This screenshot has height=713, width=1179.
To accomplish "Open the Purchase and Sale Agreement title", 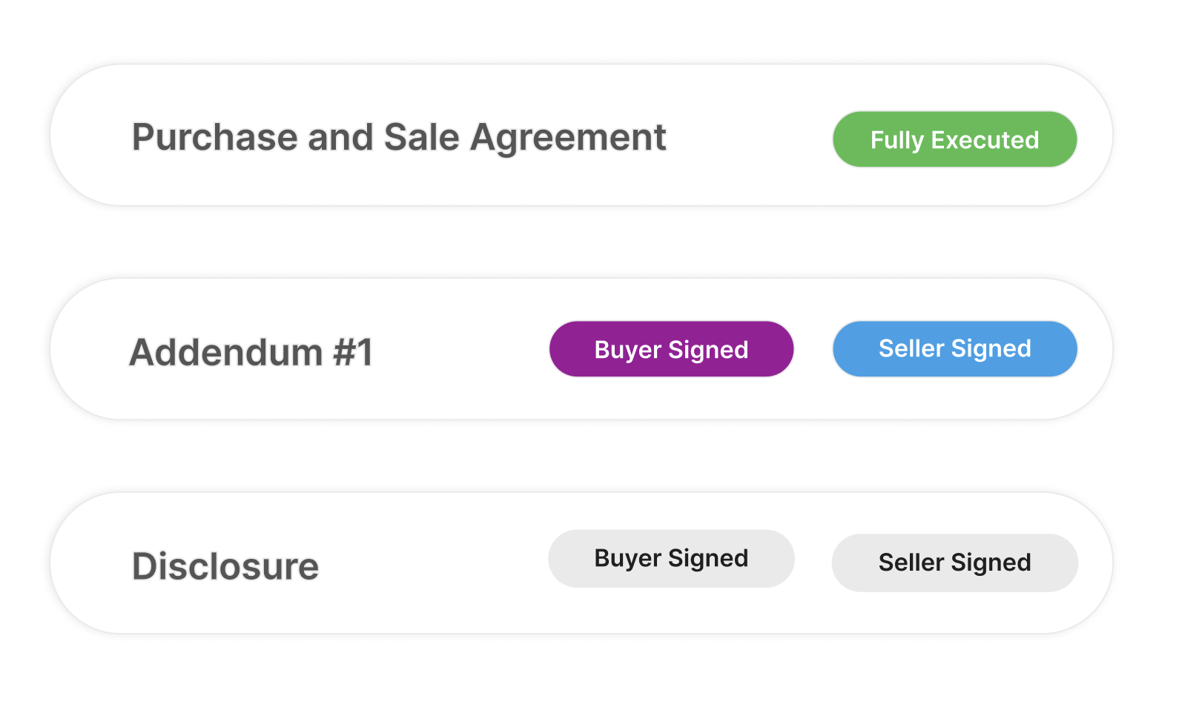I will (398, 137).
